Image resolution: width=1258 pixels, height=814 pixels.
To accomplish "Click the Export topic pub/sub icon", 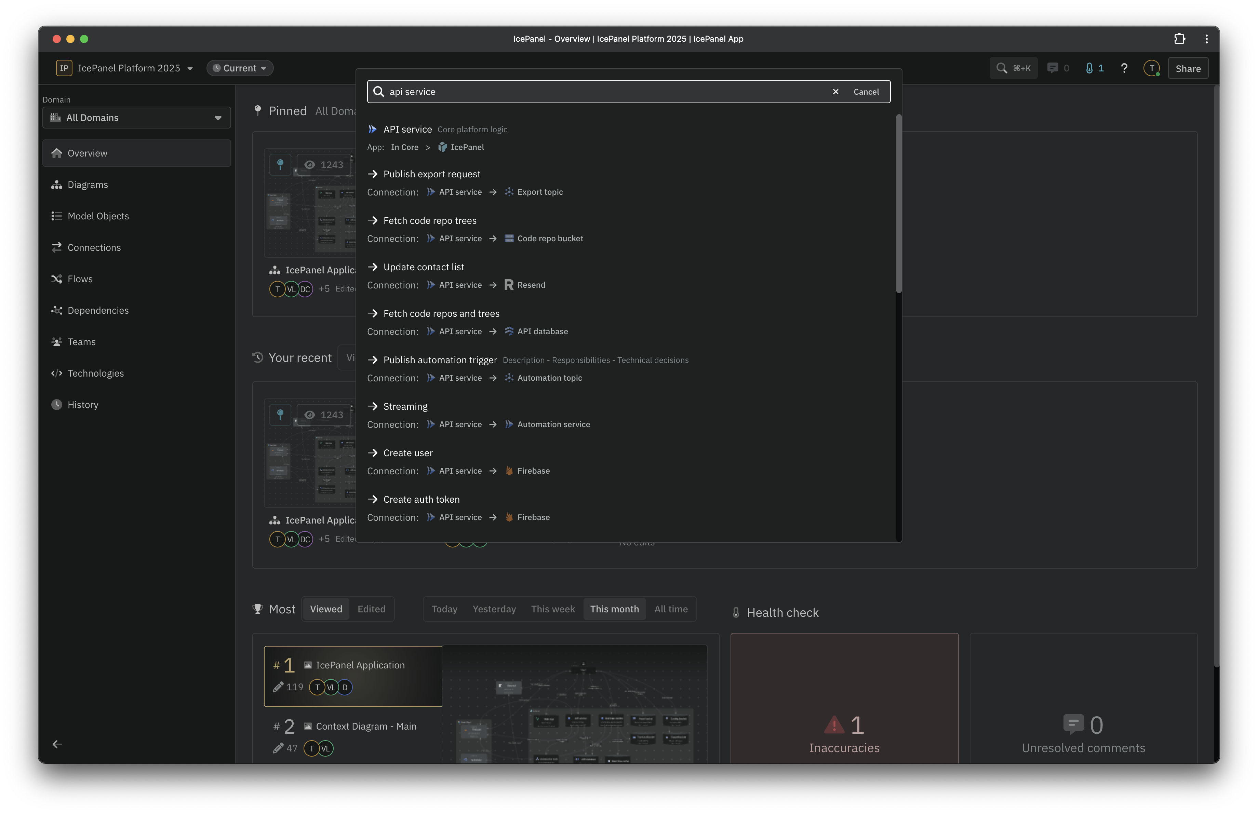I will point(508,192).
